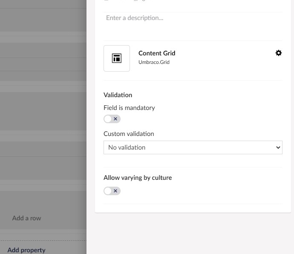294x254 pixels.
Task: Turn on Allow varying by culture
Action: point(112,191)
